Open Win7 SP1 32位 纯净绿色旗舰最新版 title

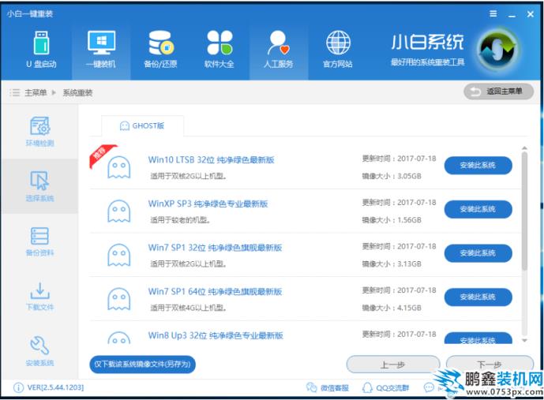coord(215,248)
